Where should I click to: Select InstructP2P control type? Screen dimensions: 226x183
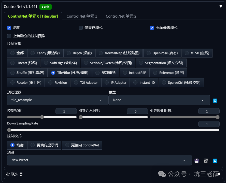(x=134, y=73)
